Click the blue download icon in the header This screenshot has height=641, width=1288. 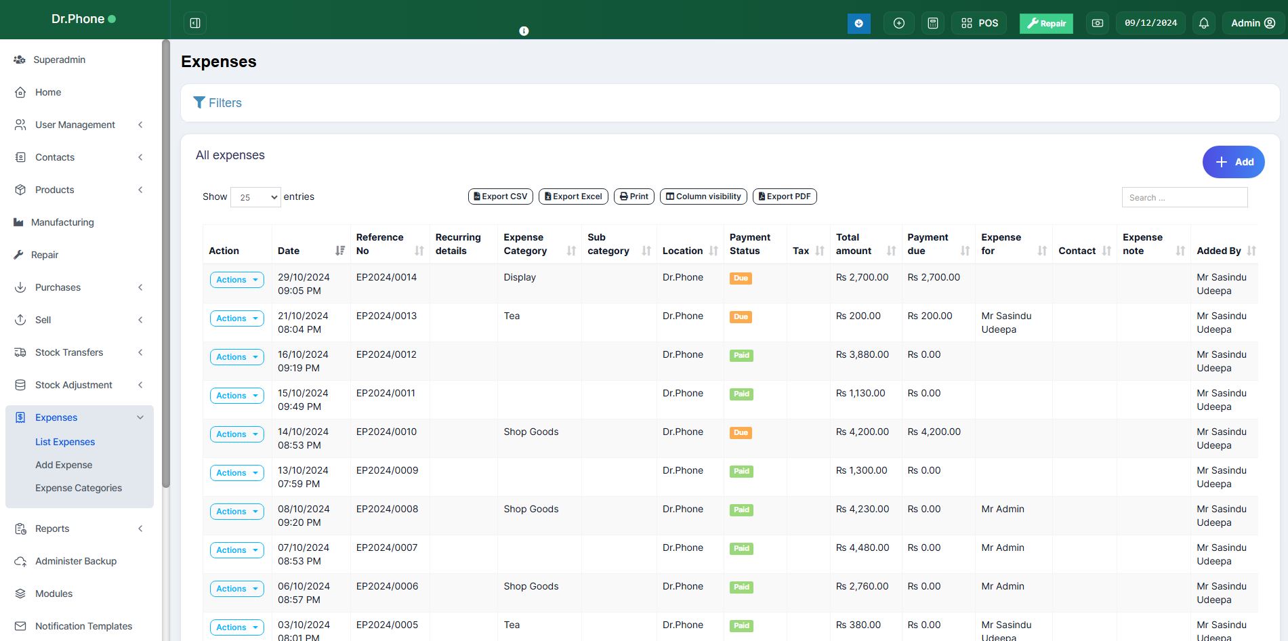pos(858,23)
